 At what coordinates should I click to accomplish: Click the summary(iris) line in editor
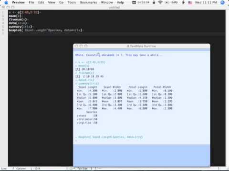tap(21, 27)
